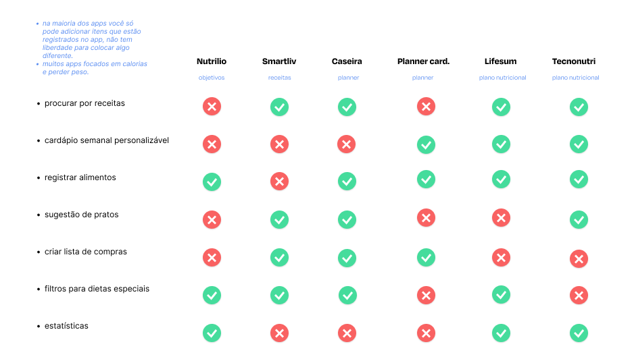Click Lifesum's green check for estatísticas
Viewport: 632px width, 363px height.
pos(501,333)
